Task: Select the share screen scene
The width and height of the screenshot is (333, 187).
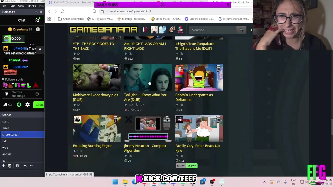Action: 22,135
